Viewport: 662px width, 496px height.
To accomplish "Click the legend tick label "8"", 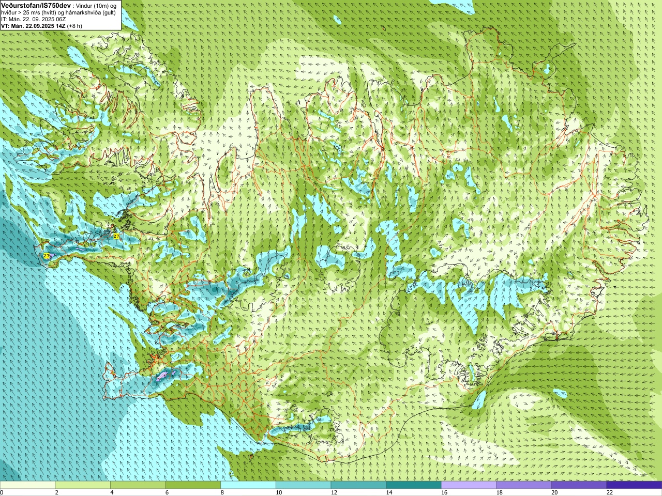I will pos(222,492).
